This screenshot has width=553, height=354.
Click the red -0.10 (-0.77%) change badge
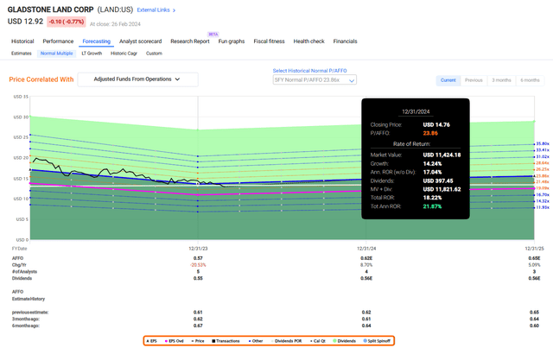tap(67, 22)
